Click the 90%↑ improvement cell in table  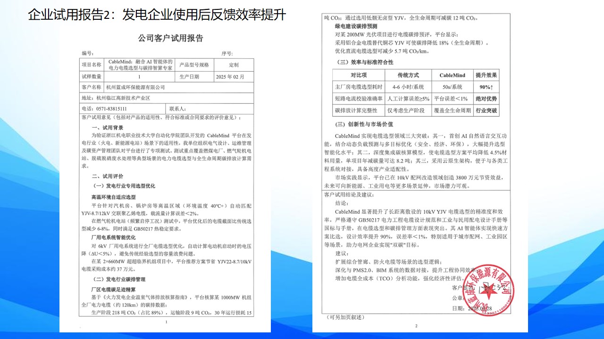486,87
